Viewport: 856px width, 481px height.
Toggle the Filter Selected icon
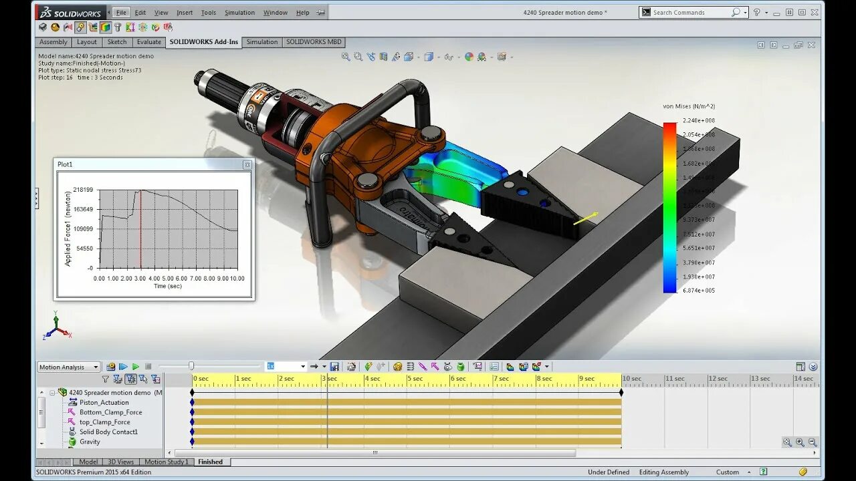[x=143, y=379]
